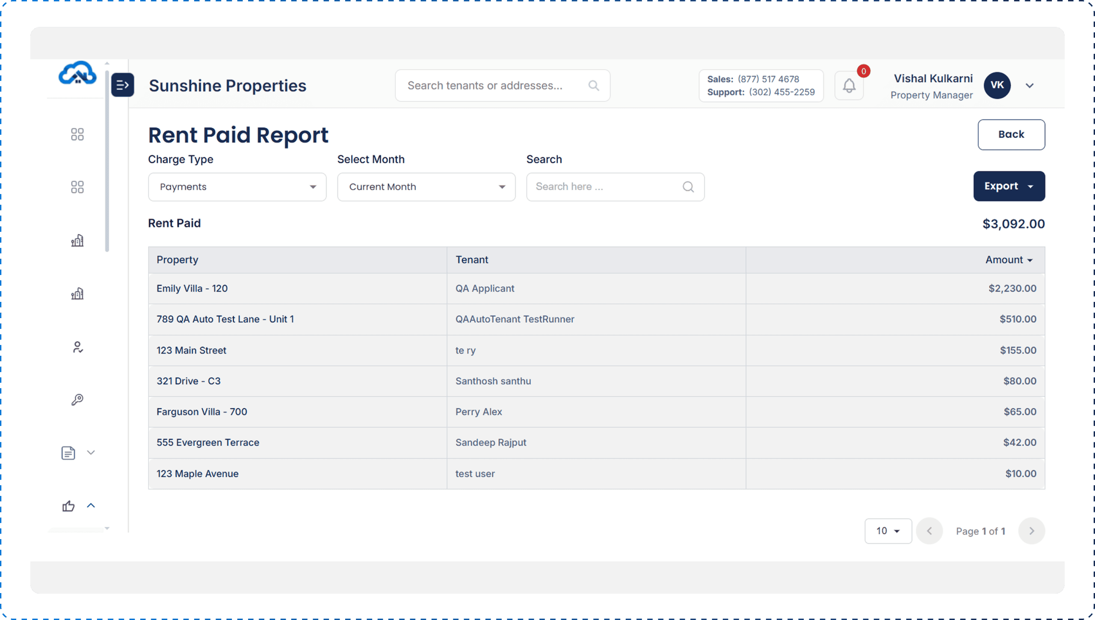Click the magnifier in report search field
Image resolution: width=1095 pixels, height=620 pixels.
pyautogui.click(x=688, y=187)
